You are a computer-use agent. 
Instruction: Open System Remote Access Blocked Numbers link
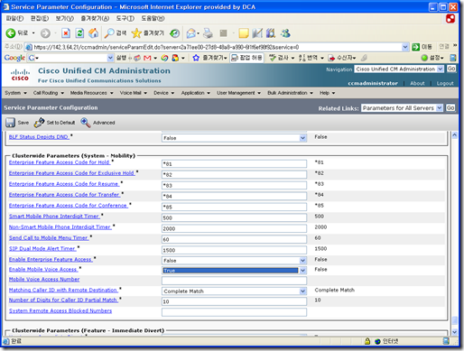tap(60, 310)
